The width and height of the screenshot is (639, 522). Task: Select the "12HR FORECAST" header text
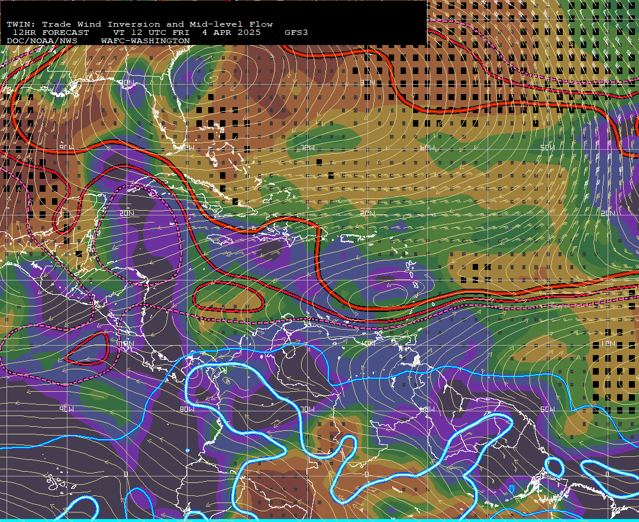[51, 33]
